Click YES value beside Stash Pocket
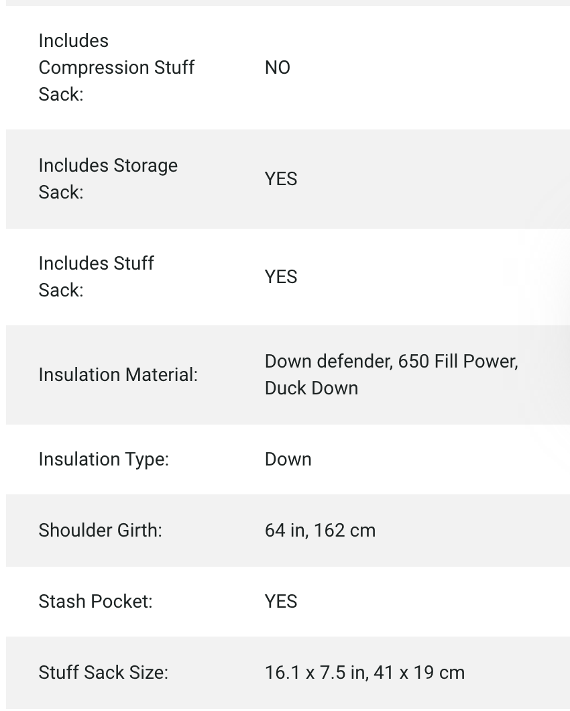 pyautogui.click(x=280, y=601)
